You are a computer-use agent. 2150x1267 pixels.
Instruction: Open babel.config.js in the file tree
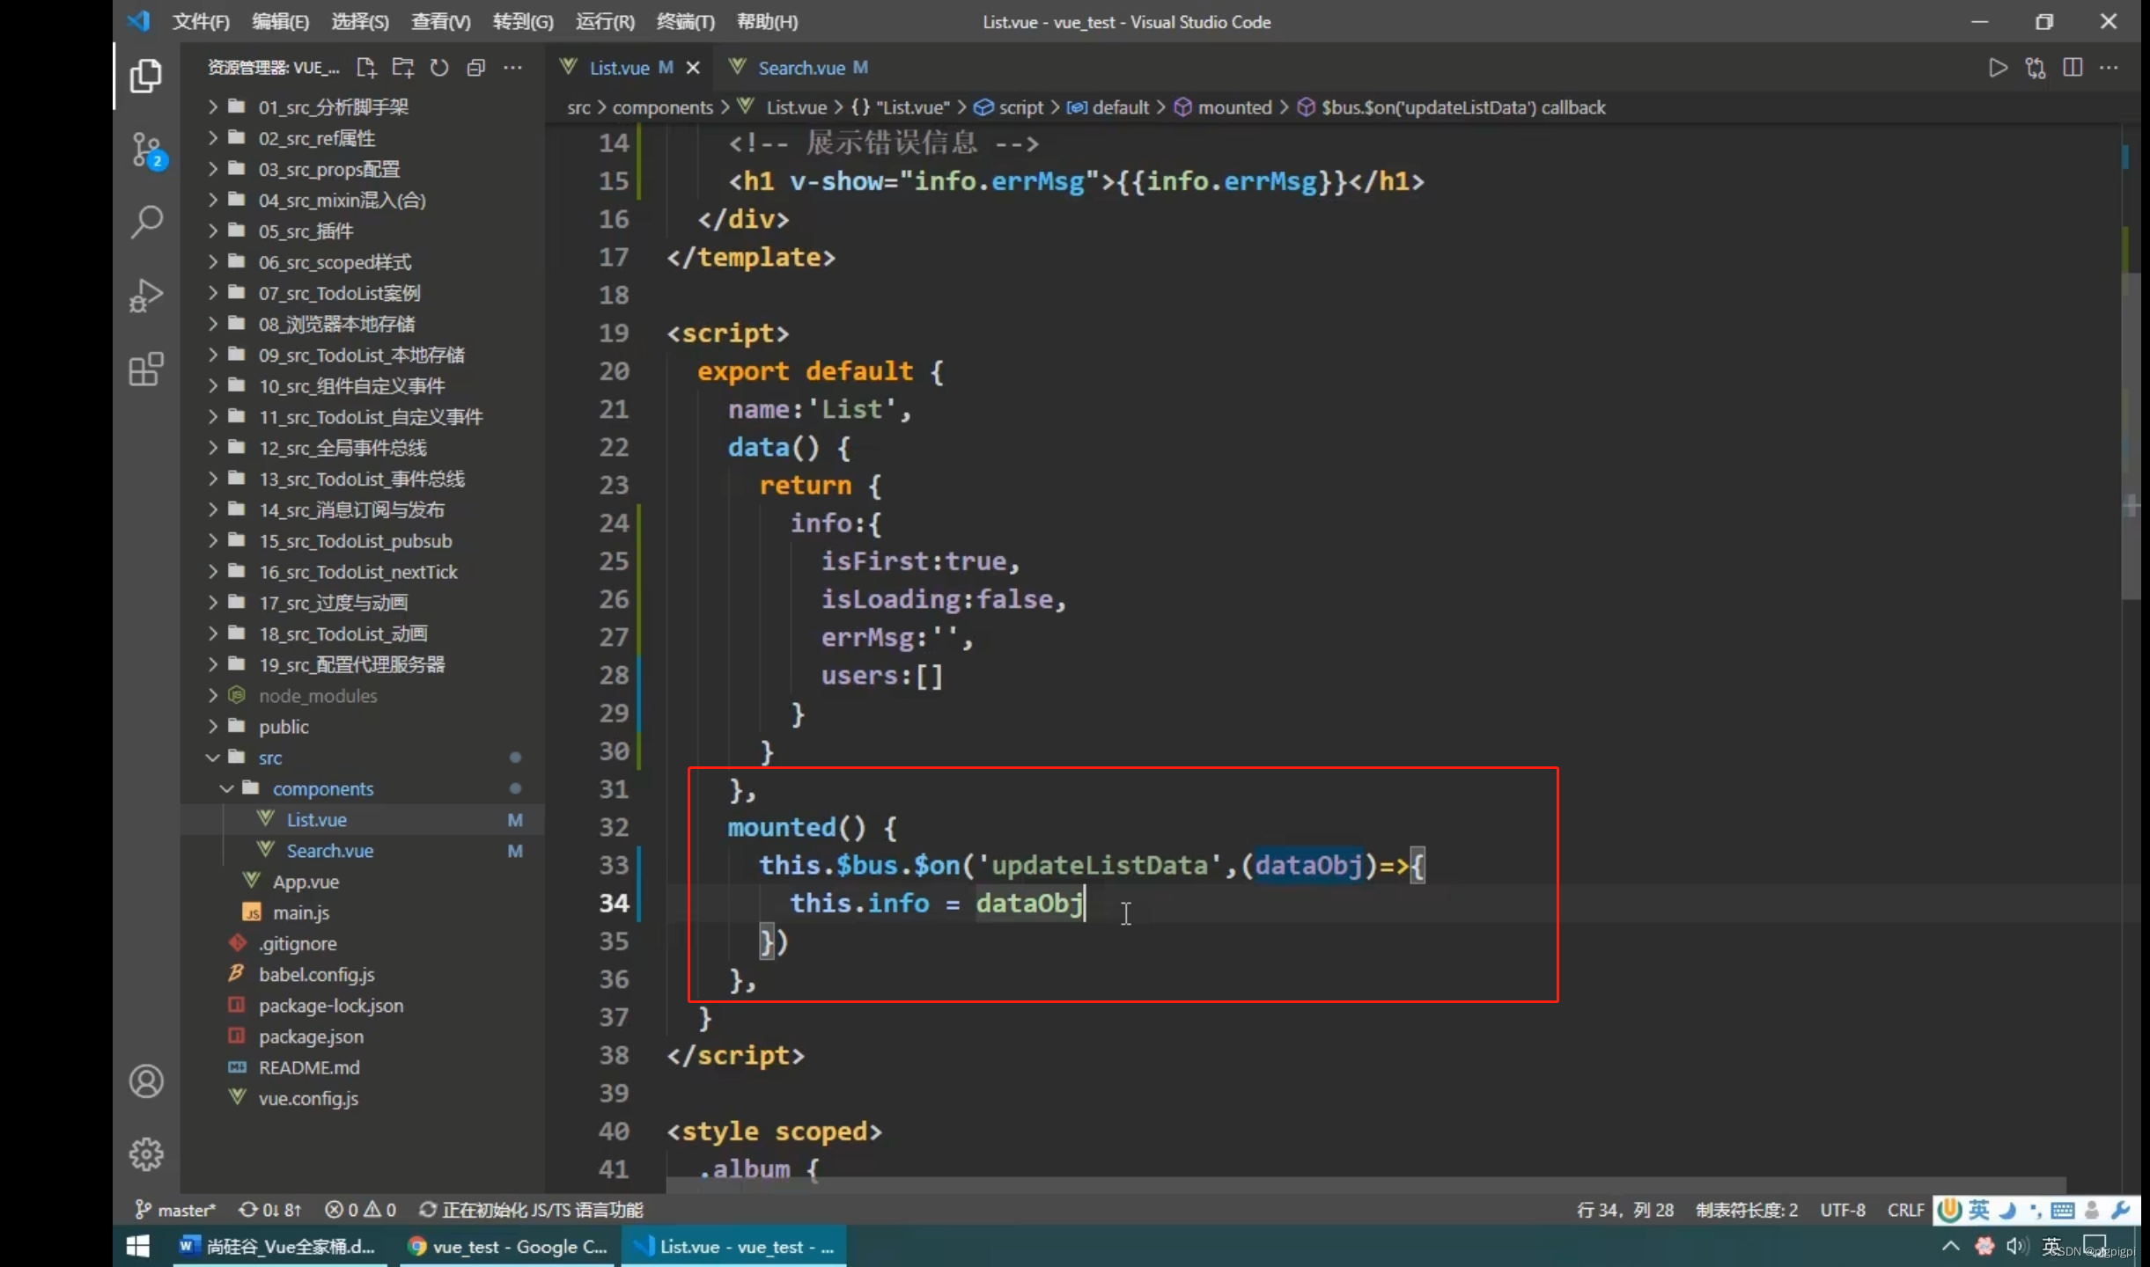tap(363, 974)
